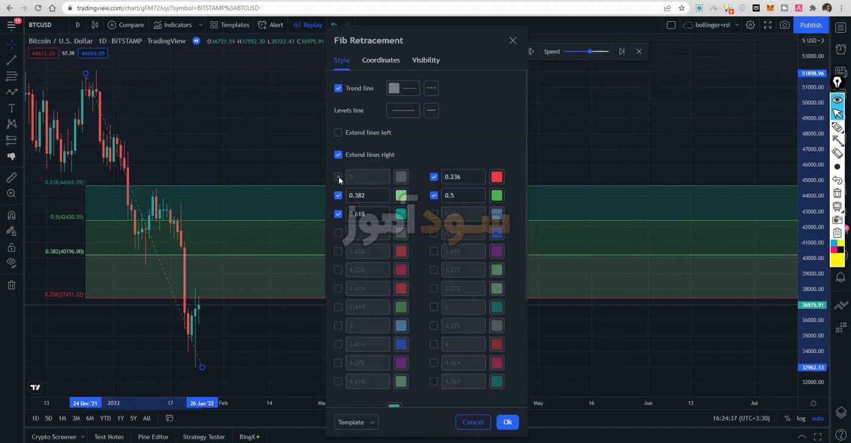Open the go to date calendar icon
This screenshot has height=443, width=851.
(170, 418)
